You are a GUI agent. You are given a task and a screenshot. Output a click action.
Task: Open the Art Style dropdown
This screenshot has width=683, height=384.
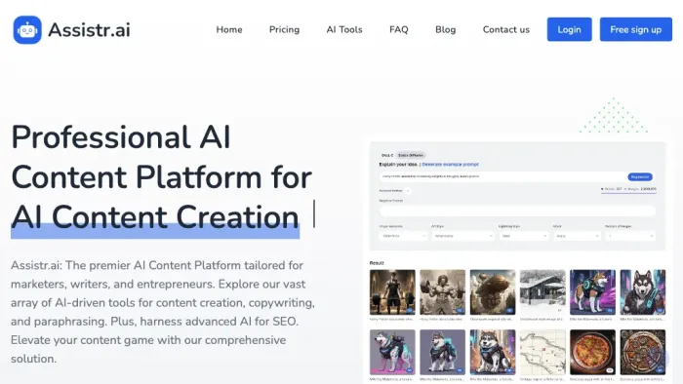(462, 236)
